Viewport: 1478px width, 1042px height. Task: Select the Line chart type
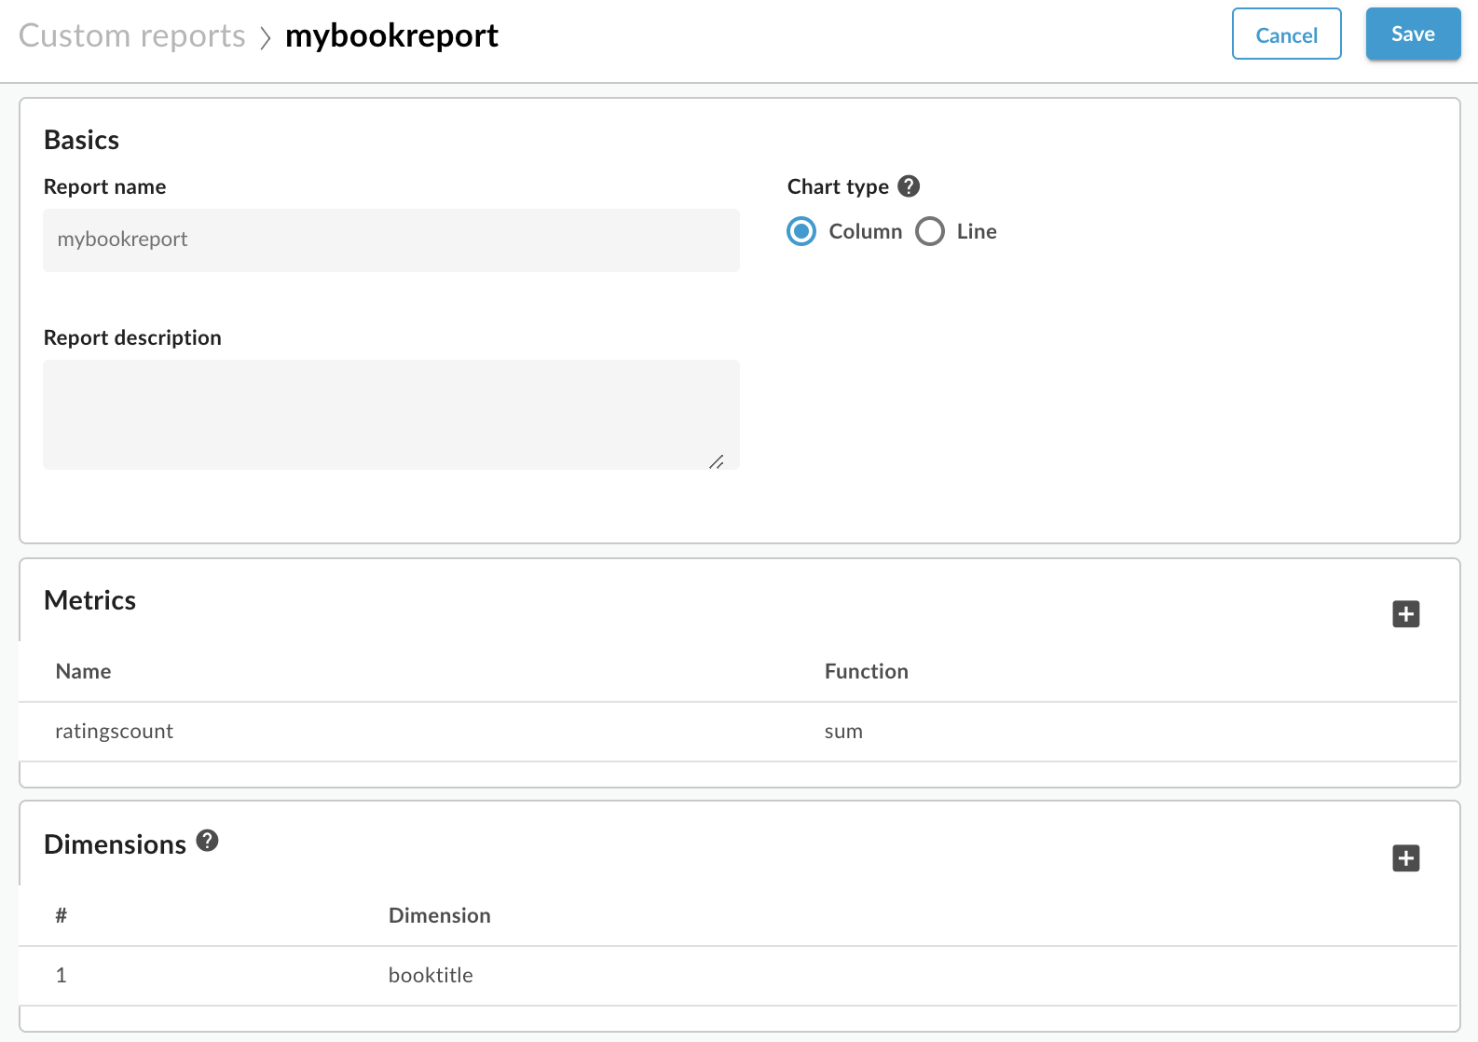coord(930,231)
